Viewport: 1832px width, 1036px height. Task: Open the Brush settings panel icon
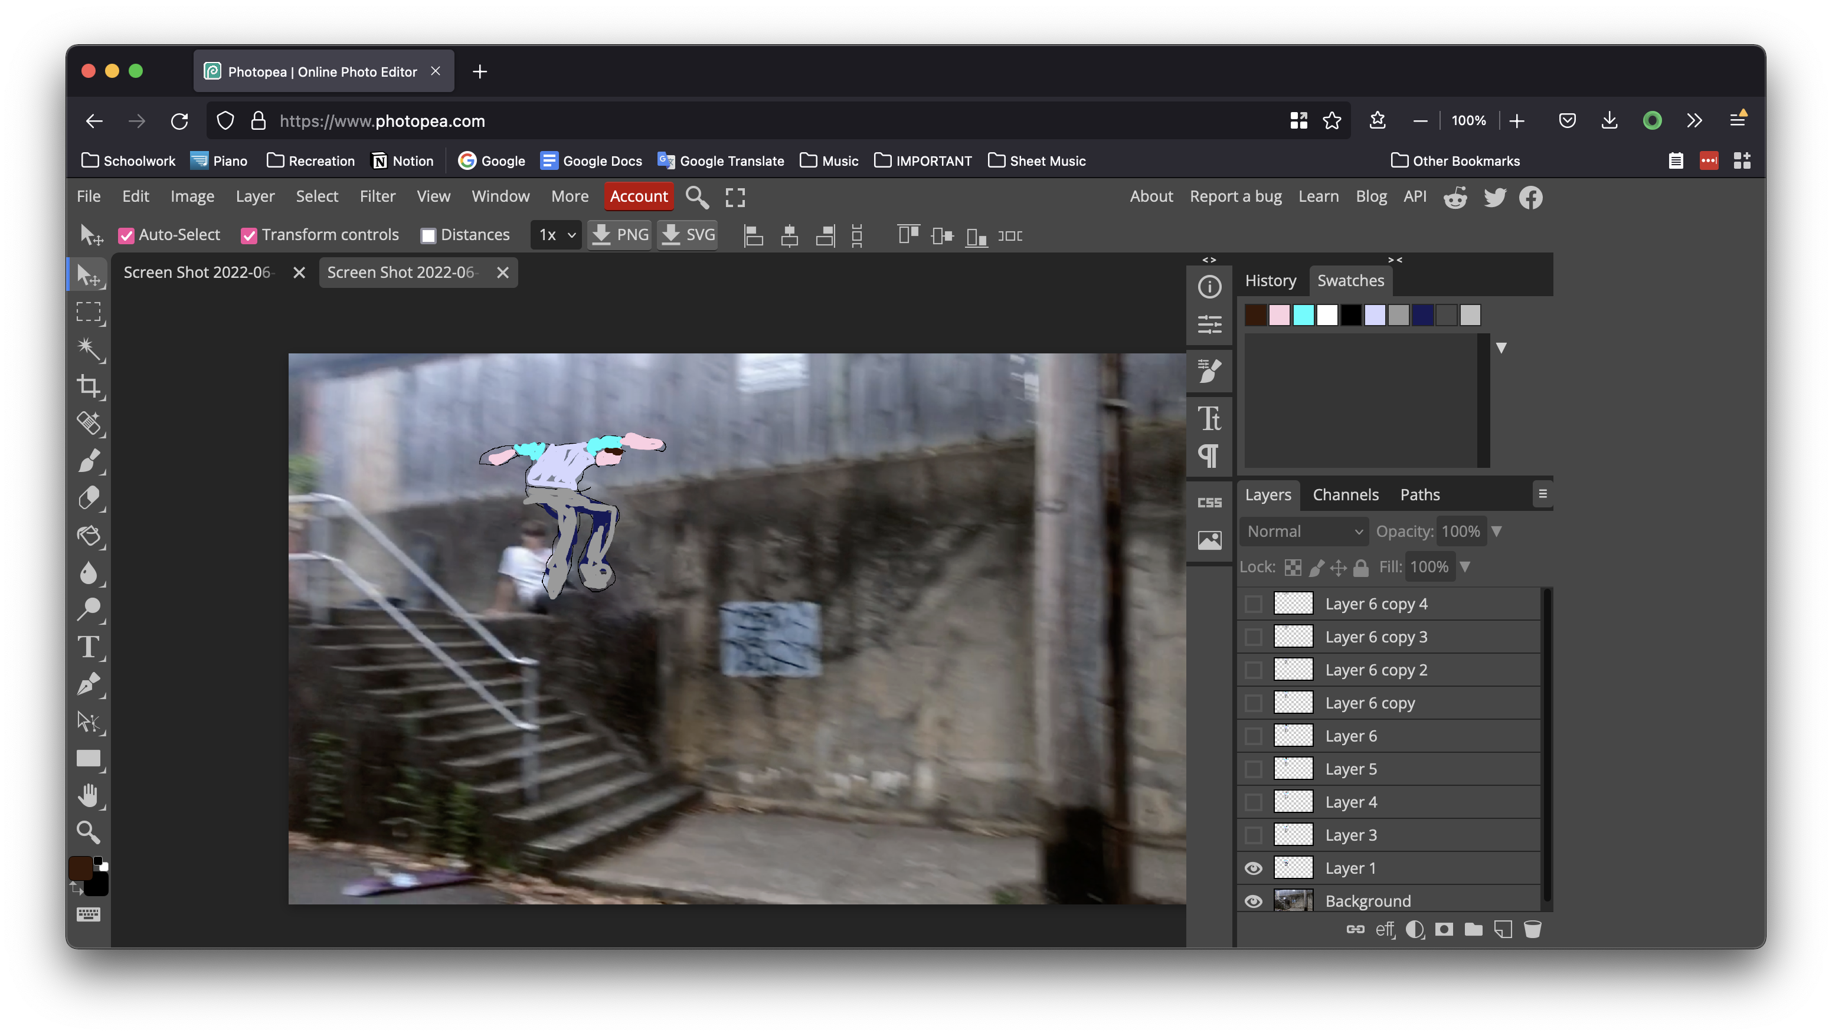point(1209,372)
